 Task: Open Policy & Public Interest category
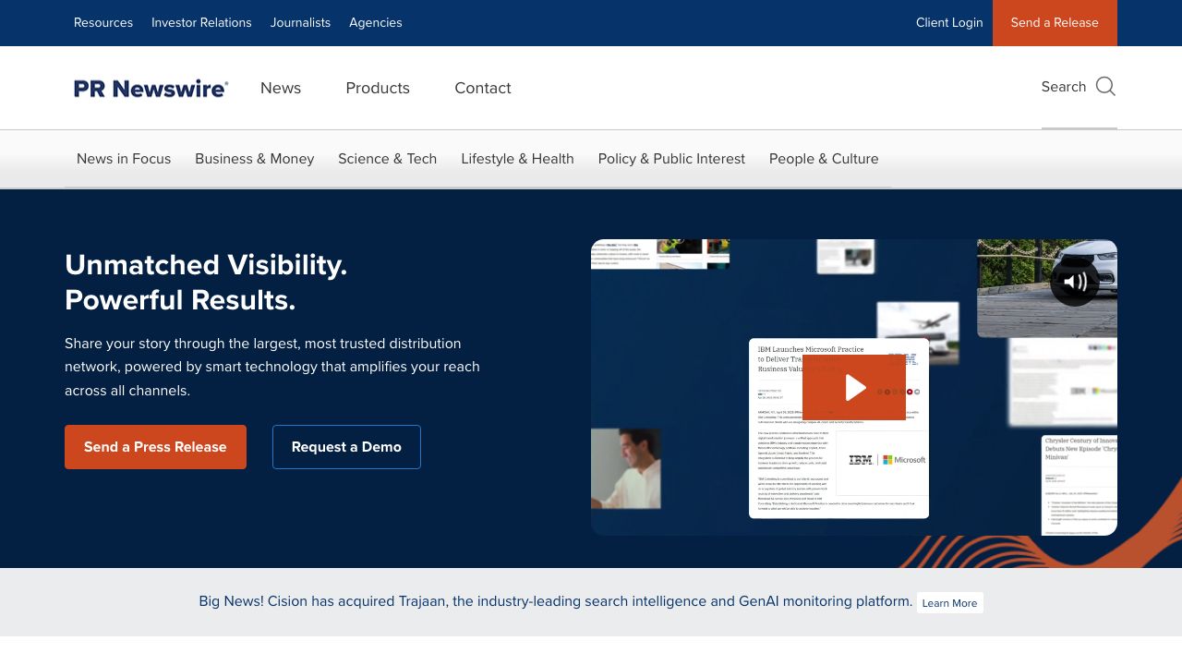(671, 159)
